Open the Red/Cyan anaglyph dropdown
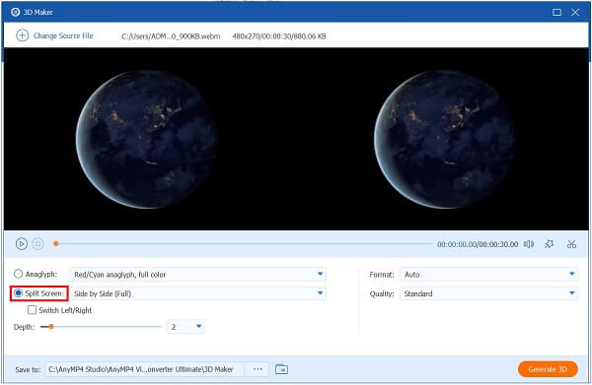The width and height of the screenshot is (592, 385). pos(198,275)
